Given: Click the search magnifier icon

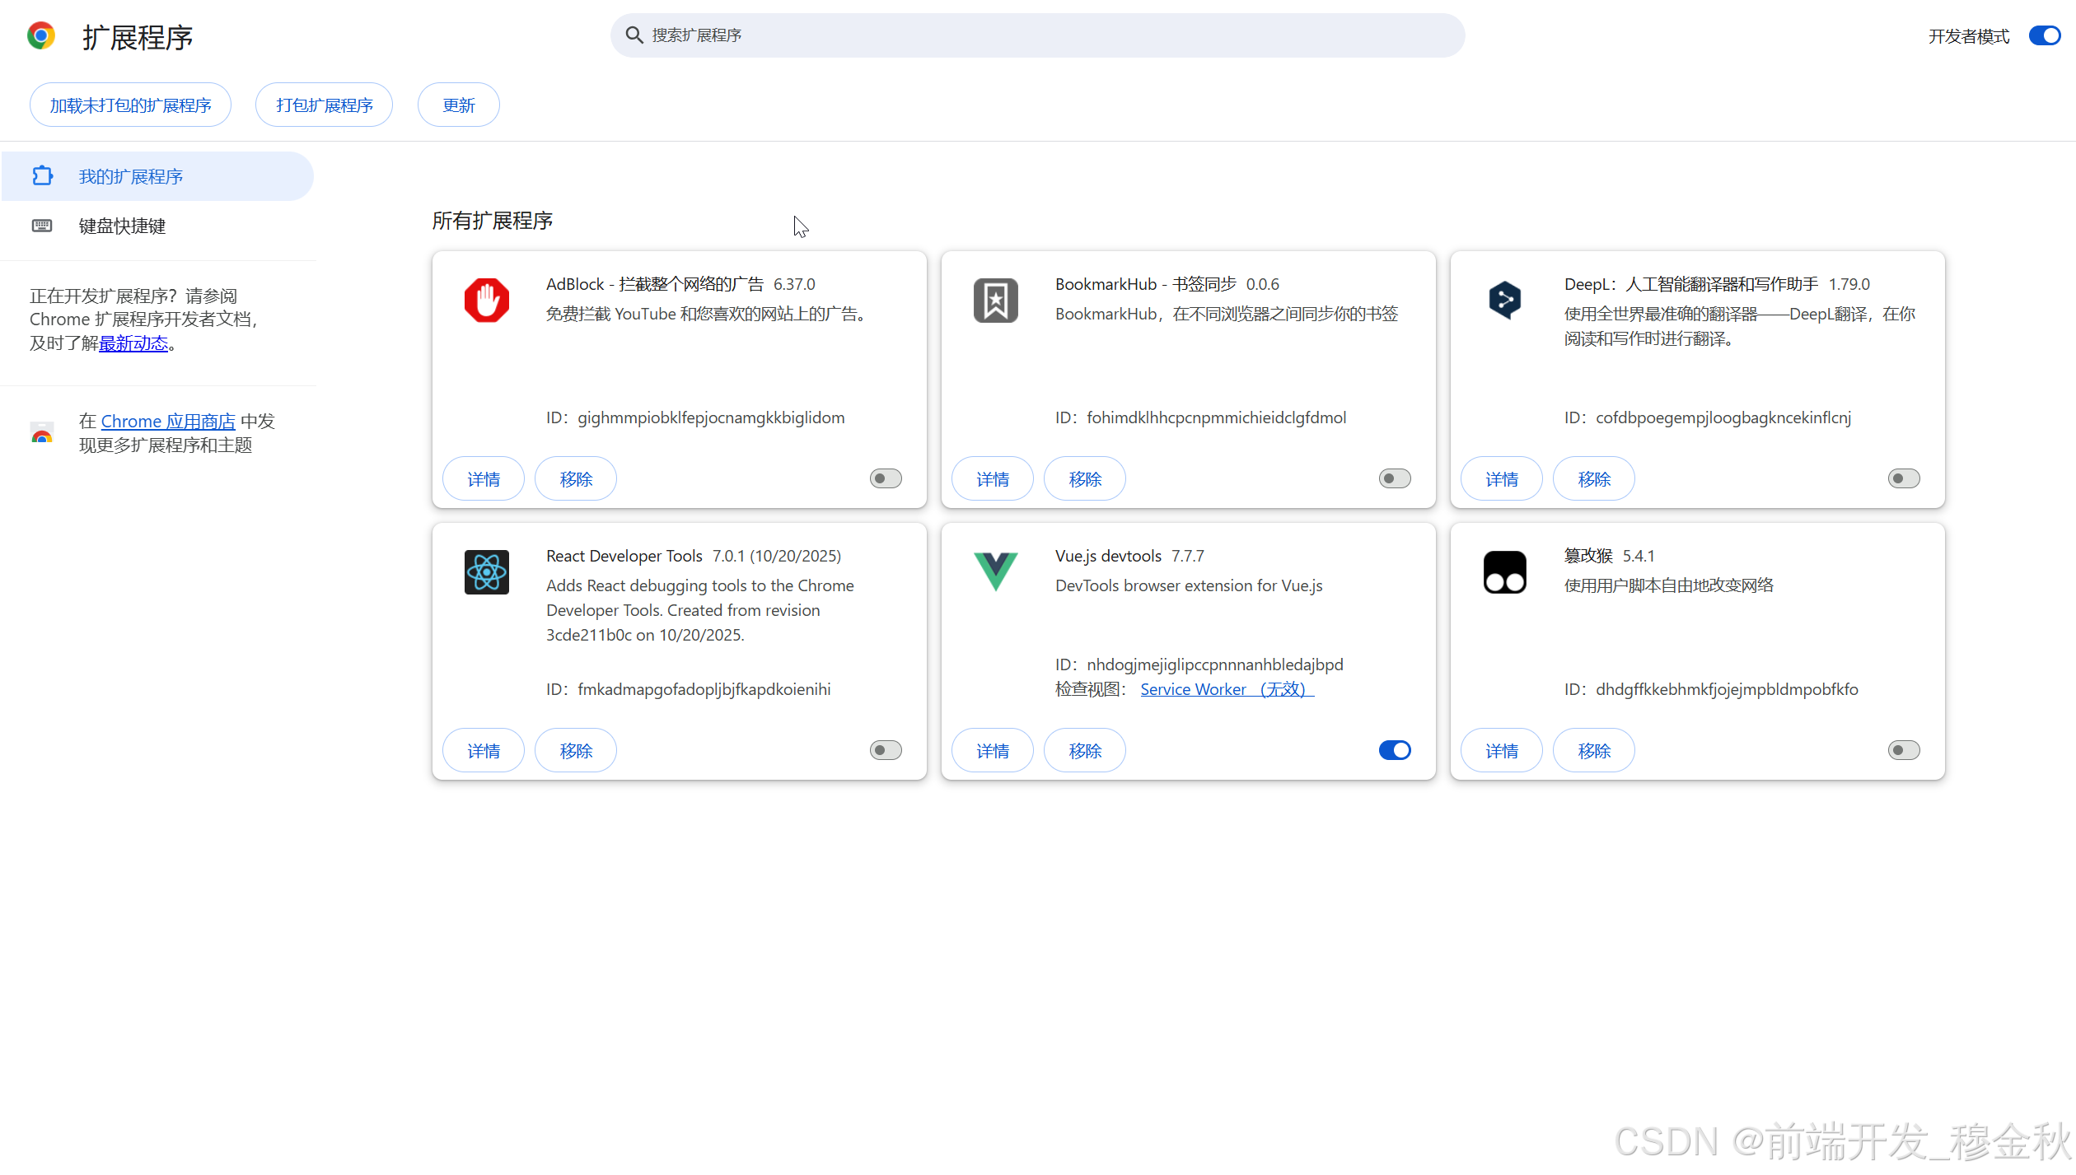Looking at the screenshot, I should [634, 35].
